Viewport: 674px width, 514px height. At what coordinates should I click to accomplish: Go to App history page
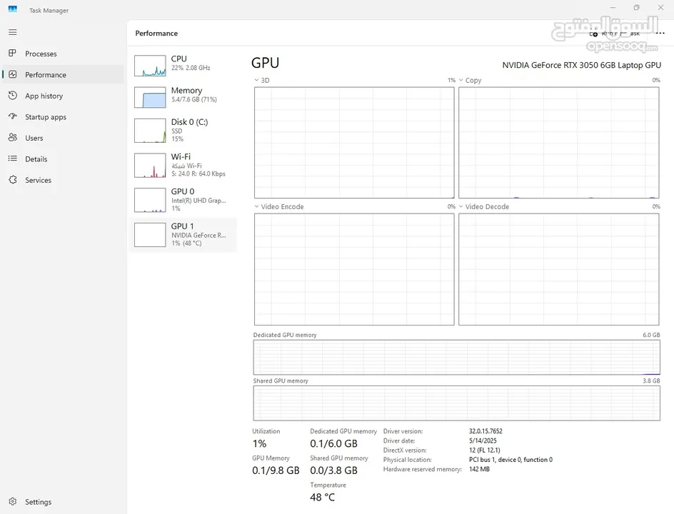coord(44,96)
